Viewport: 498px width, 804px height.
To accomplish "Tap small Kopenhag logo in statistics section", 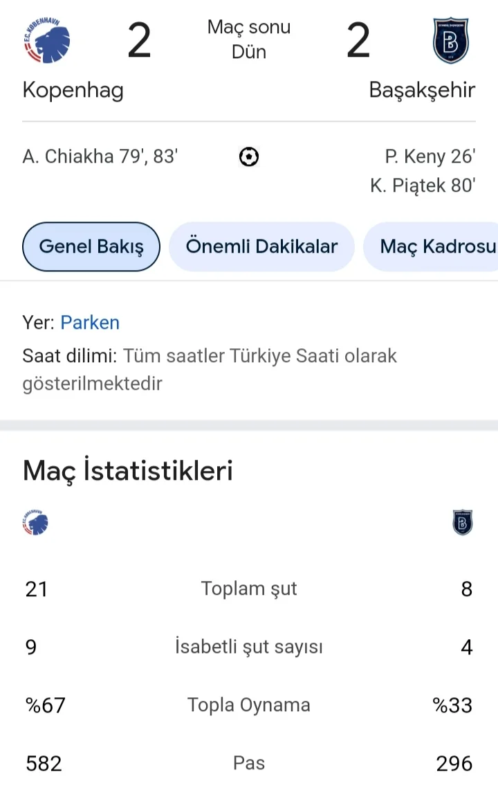I will tap(35, 524).
